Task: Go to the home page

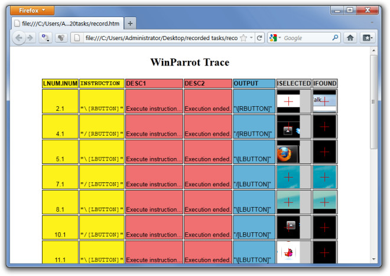Action: [350, 38]
